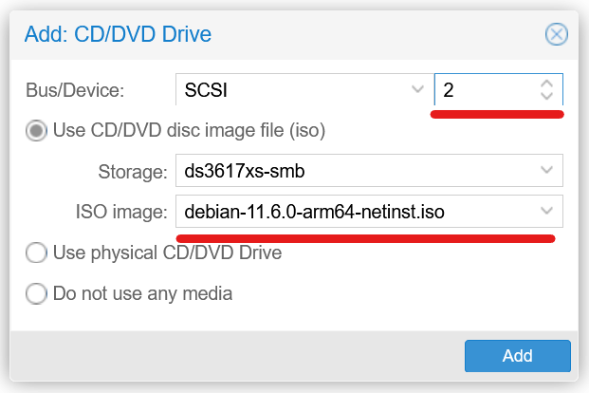589x393 pixels.
Task: Click the Add button
Action: click(518, 356)
